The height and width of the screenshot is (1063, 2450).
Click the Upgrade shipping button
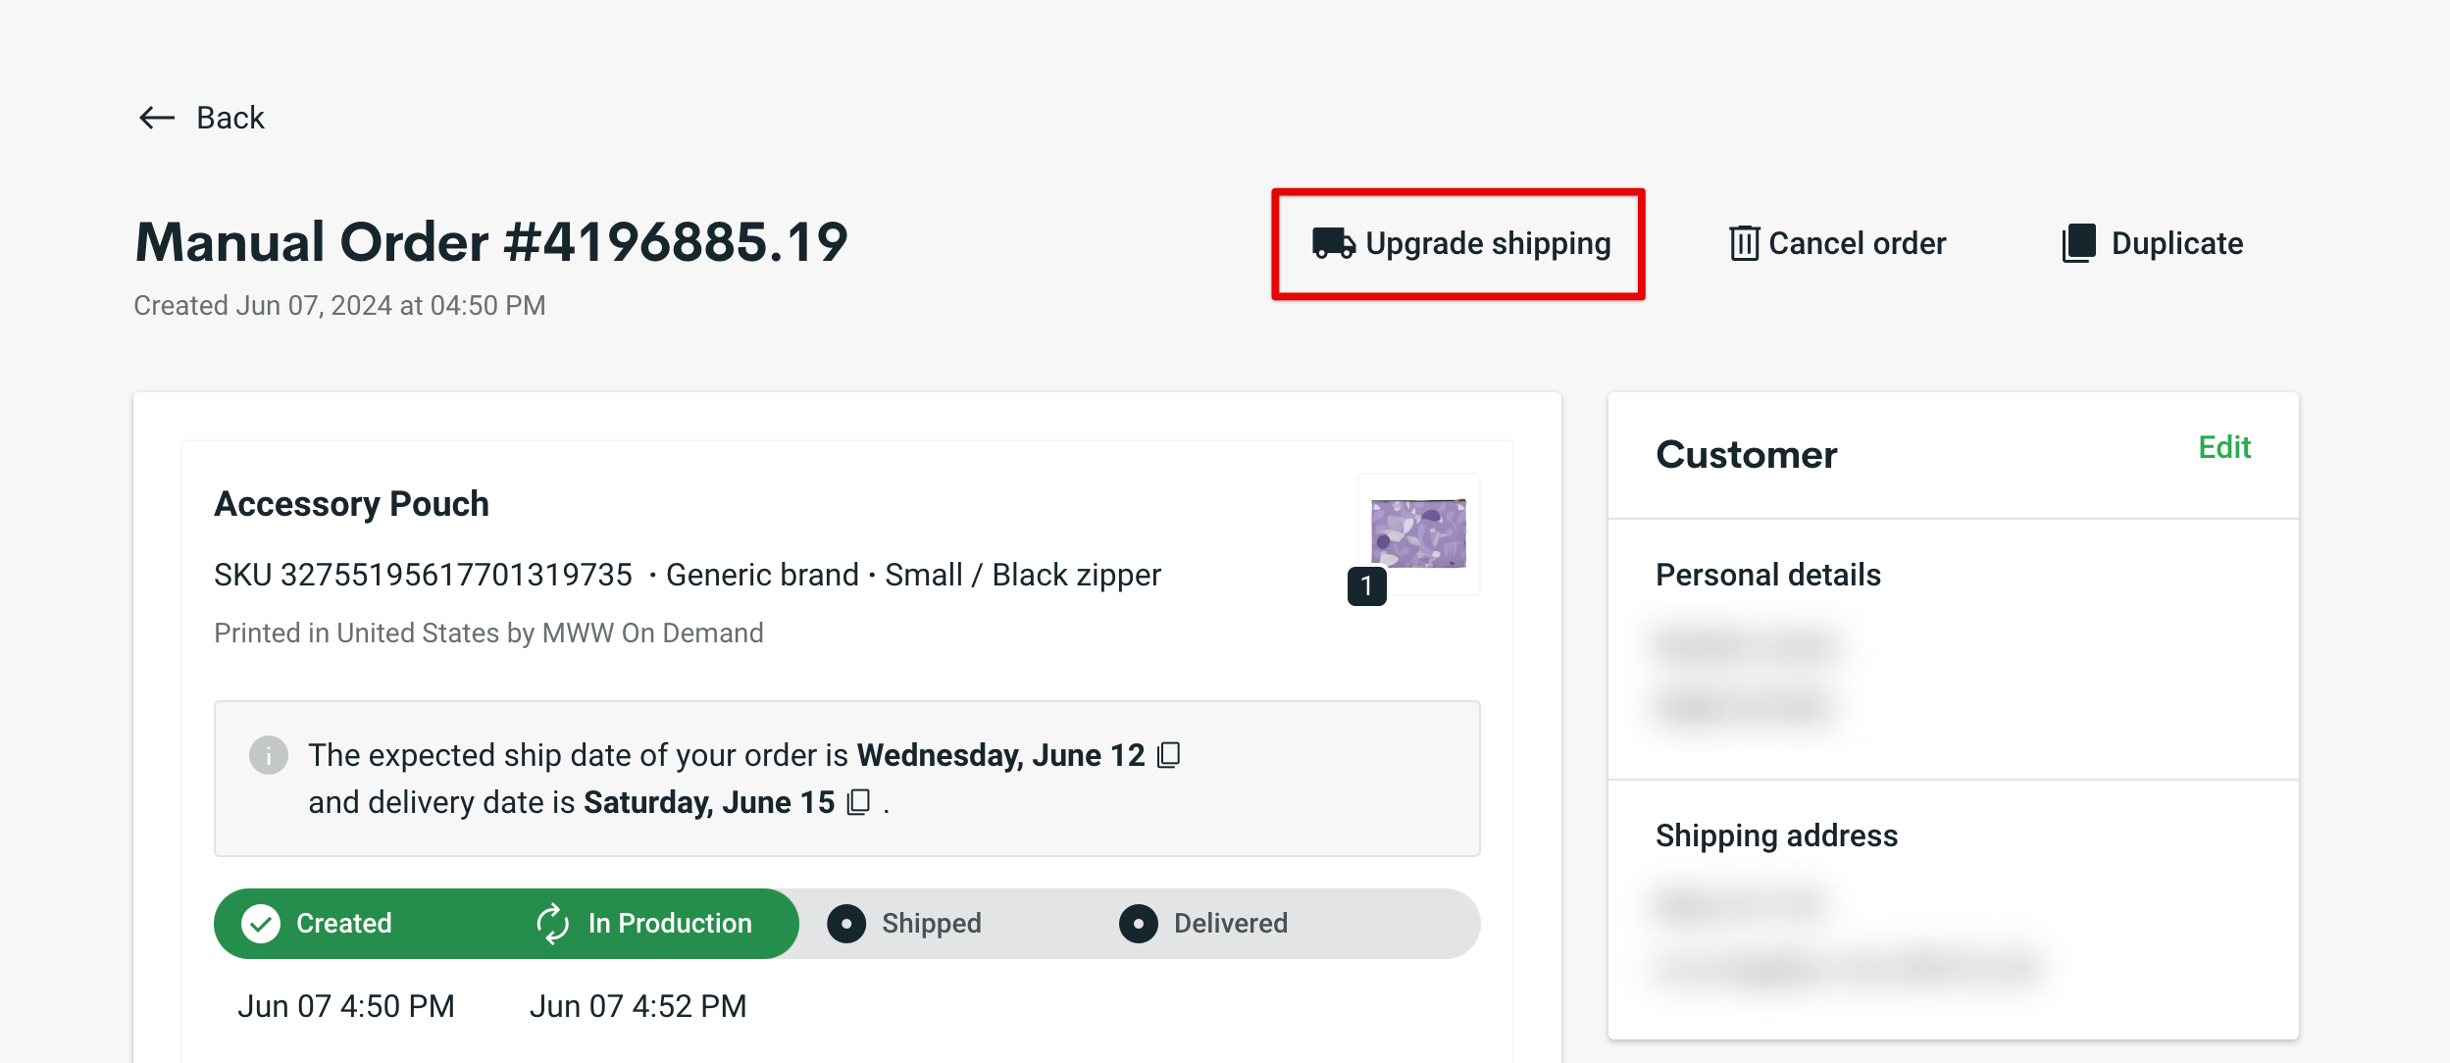click(x=1460, y=243)
